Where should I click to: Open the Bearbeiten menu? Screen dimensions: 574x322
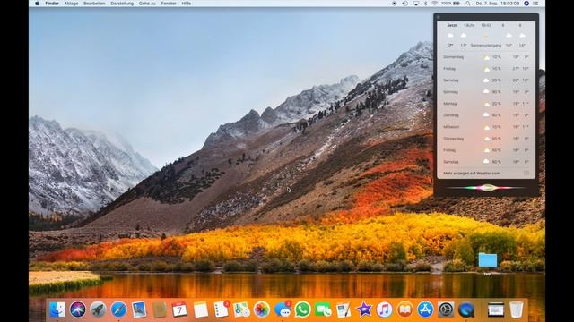click(x=94, y=4)
